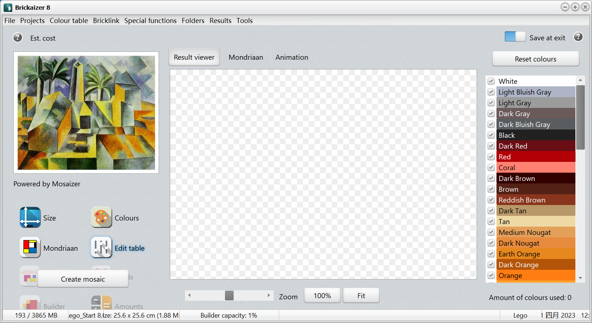
Task: Click the source painting thumbnail
Action: [x=86, y=113]
